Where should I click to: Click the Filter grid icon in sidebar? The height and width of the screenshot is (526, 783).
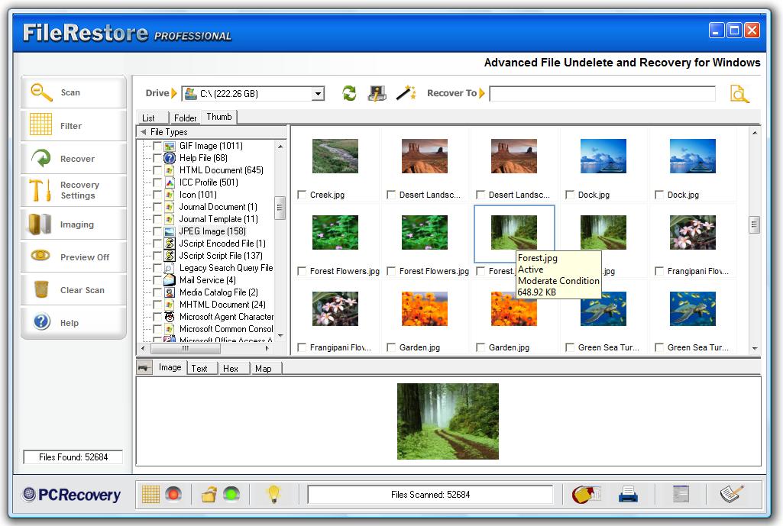coord(40,124)
